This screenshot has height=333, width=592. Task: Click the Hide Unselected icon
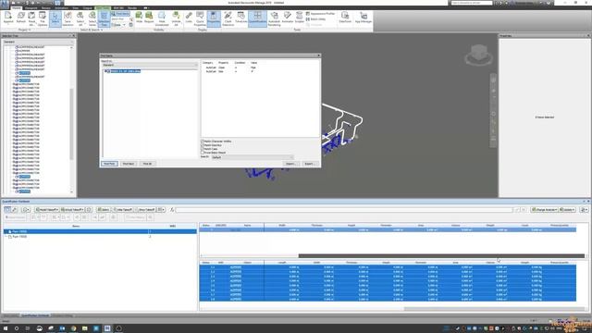(x=162, y=18)
